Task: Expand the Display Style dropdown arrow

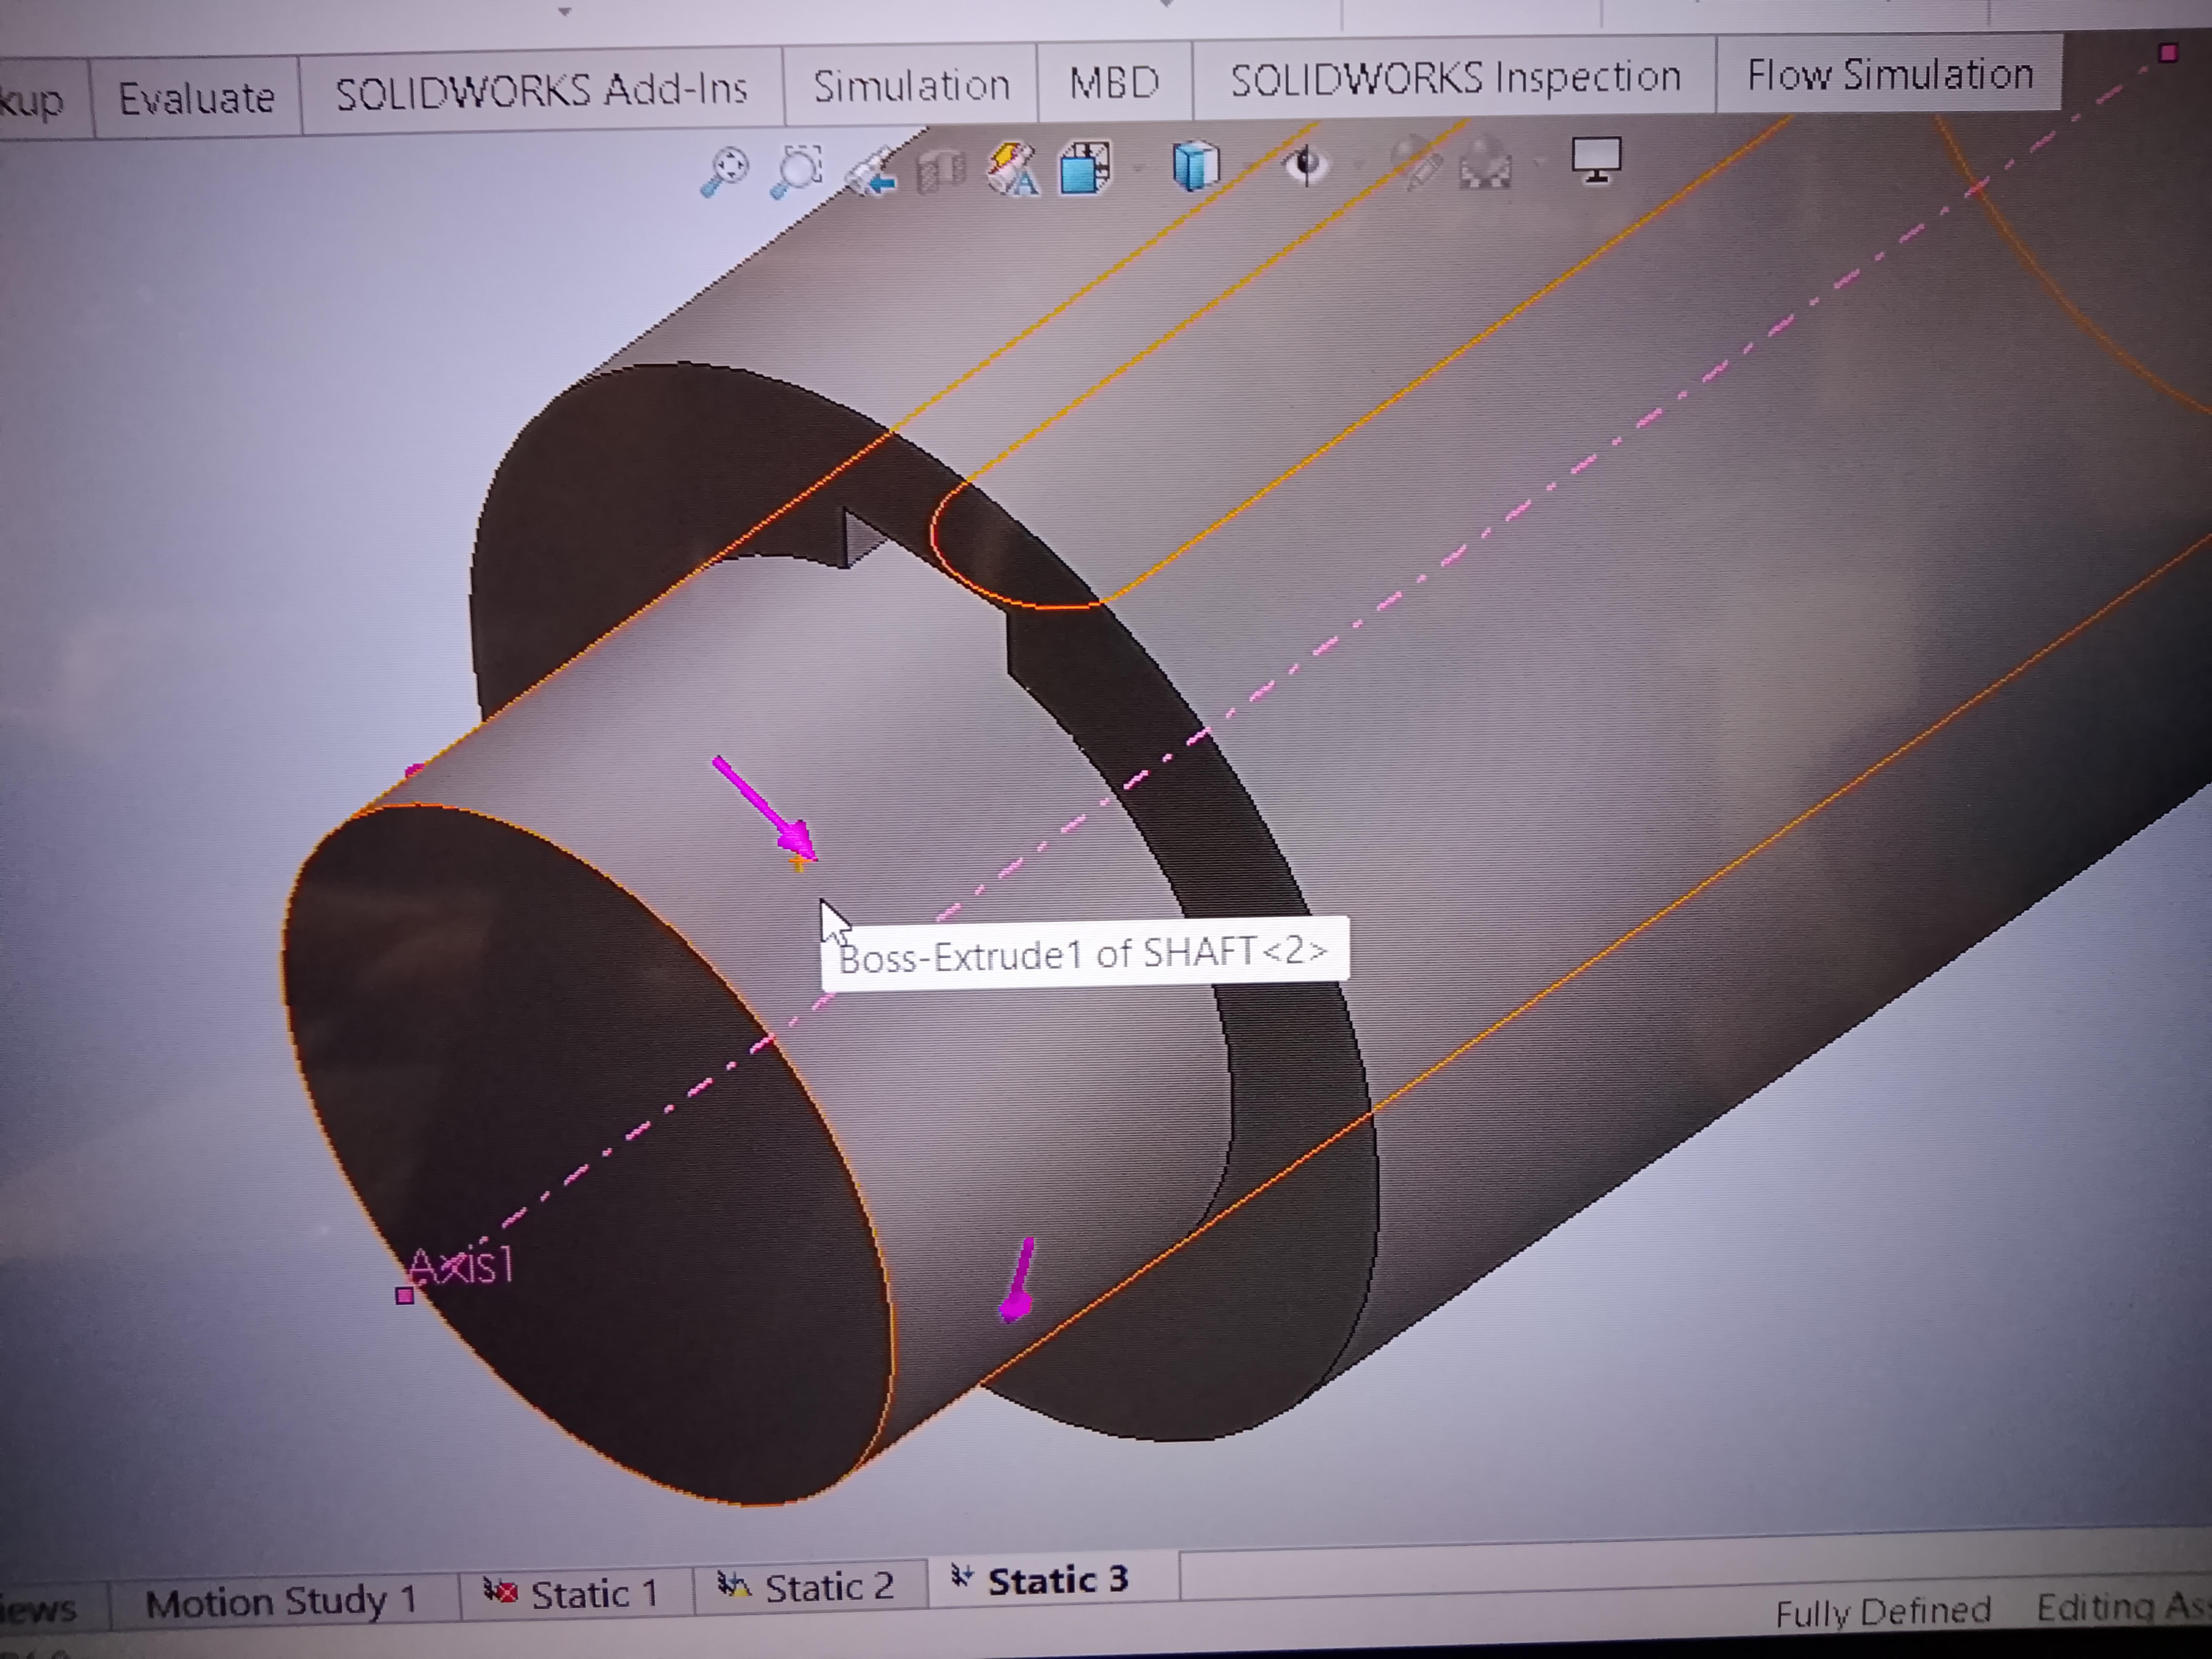Action: (1248, 166)
